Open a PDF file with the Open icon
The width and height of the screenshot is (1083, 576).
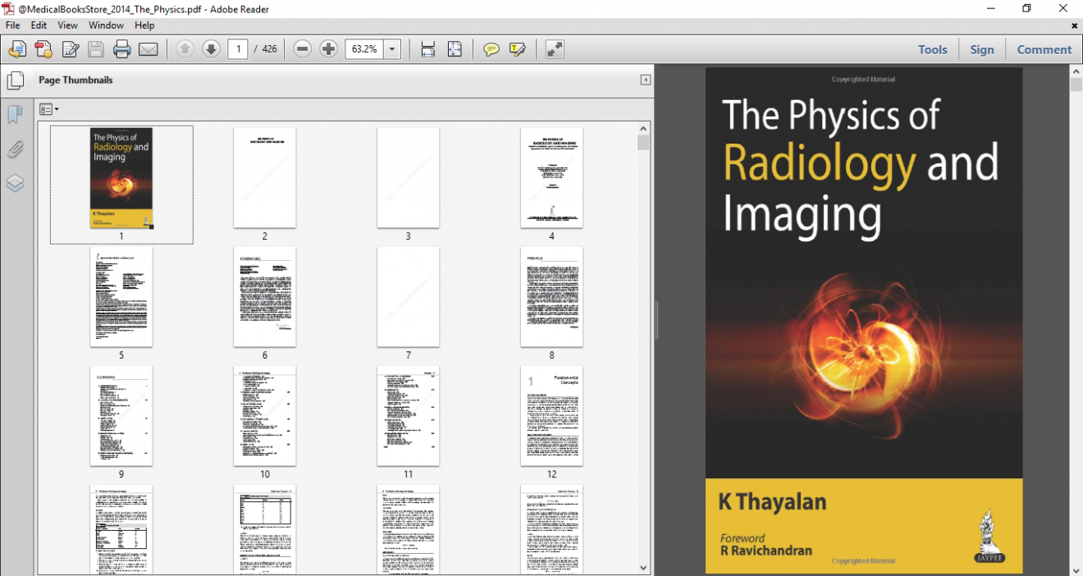pyautogui.click(x=16, y=49)
